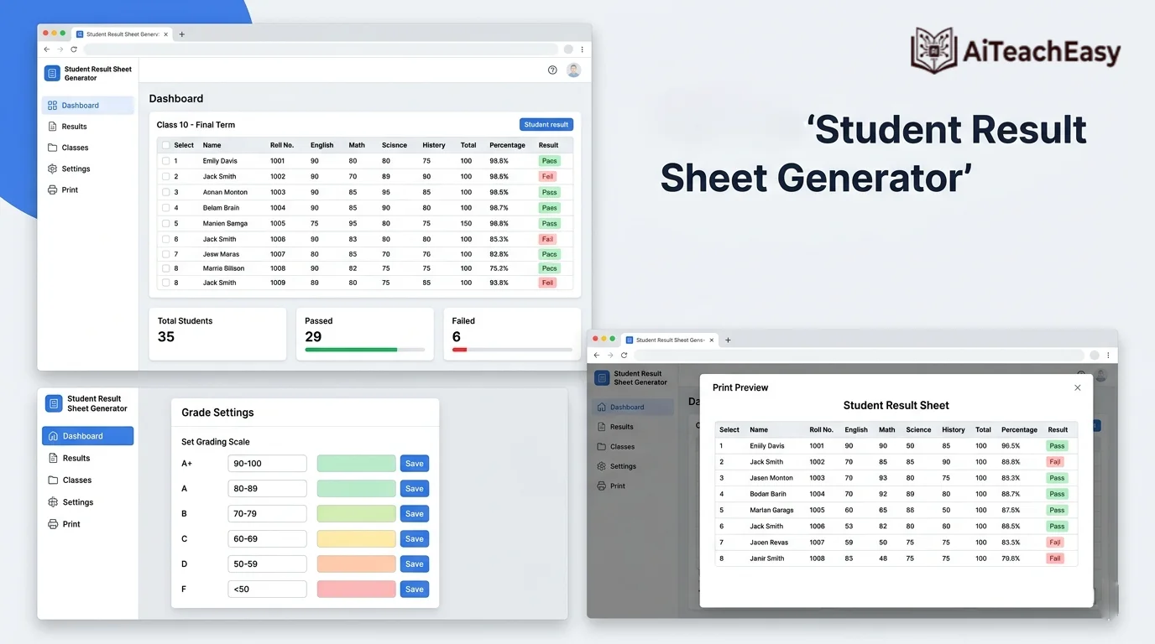Click the green color swatch beside grade B
The image size is (1155, 644).
coord(355,513)
